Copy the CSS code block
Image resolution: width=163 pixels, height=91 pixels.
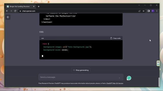(x=115, y=38)
